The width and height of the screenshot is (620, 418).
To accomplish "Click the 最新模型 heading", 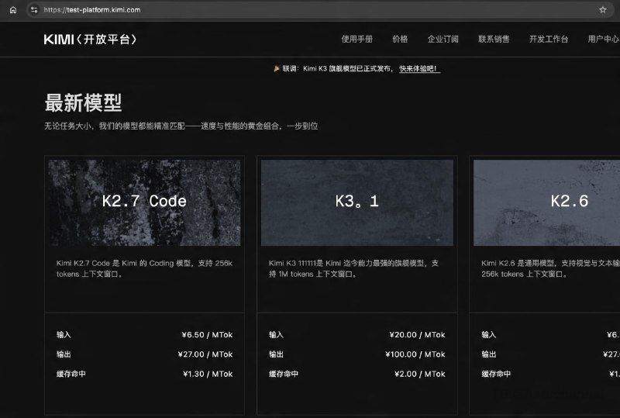I will tap(83, 103).
